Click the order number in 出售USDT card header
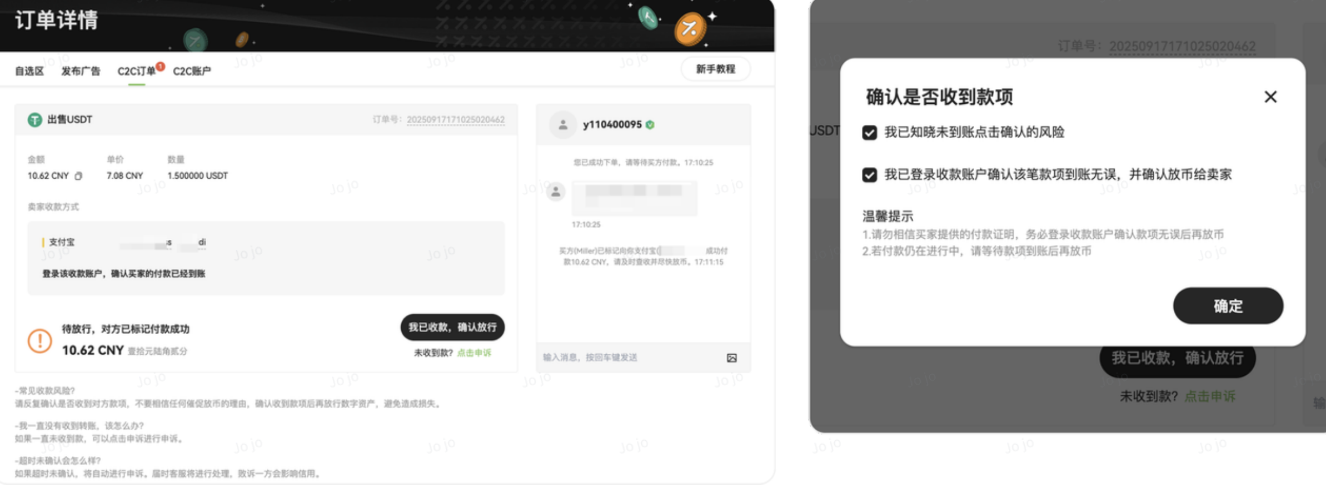The width and height of the screenshot is (1326, 493). tap(455, 120)
